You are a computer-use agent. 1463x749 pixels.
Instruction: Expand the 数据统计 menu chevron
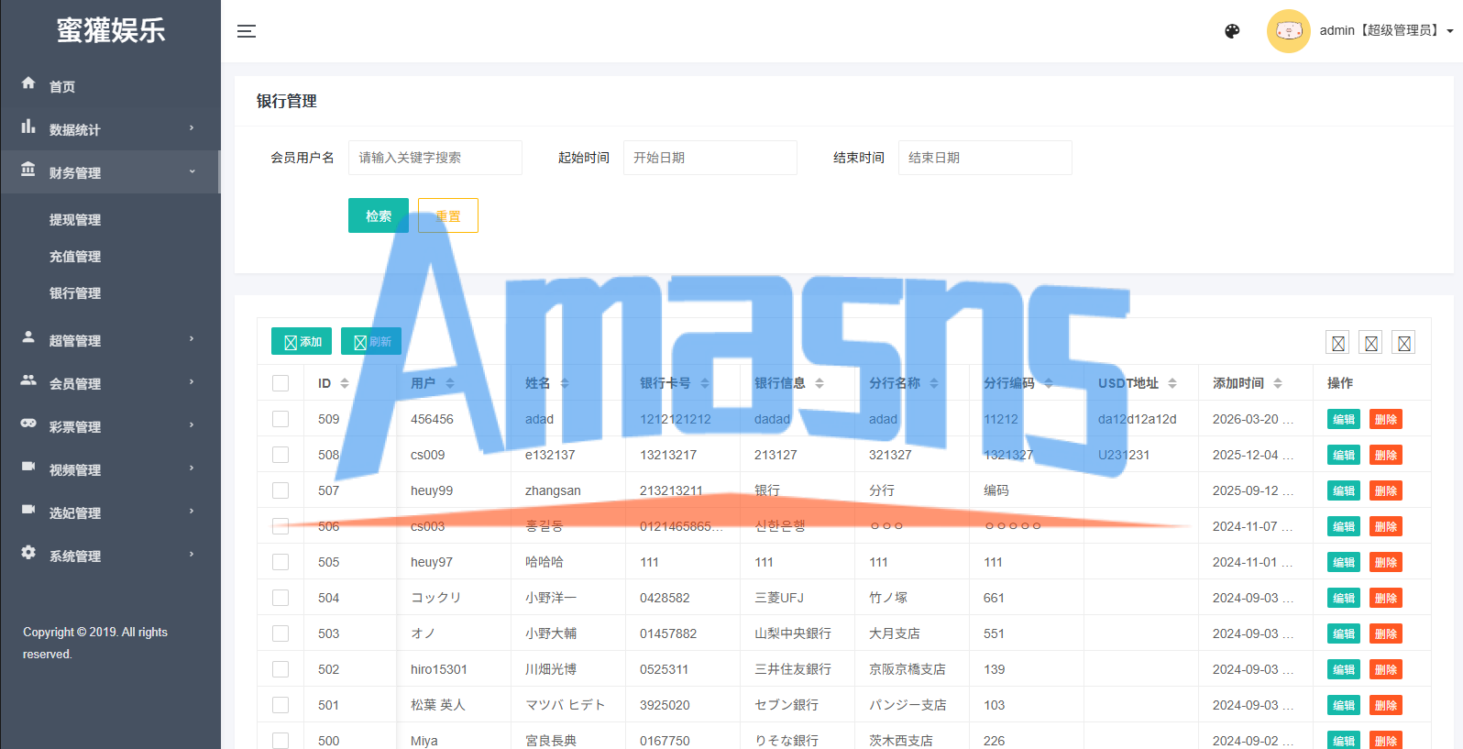pos(192,127)
